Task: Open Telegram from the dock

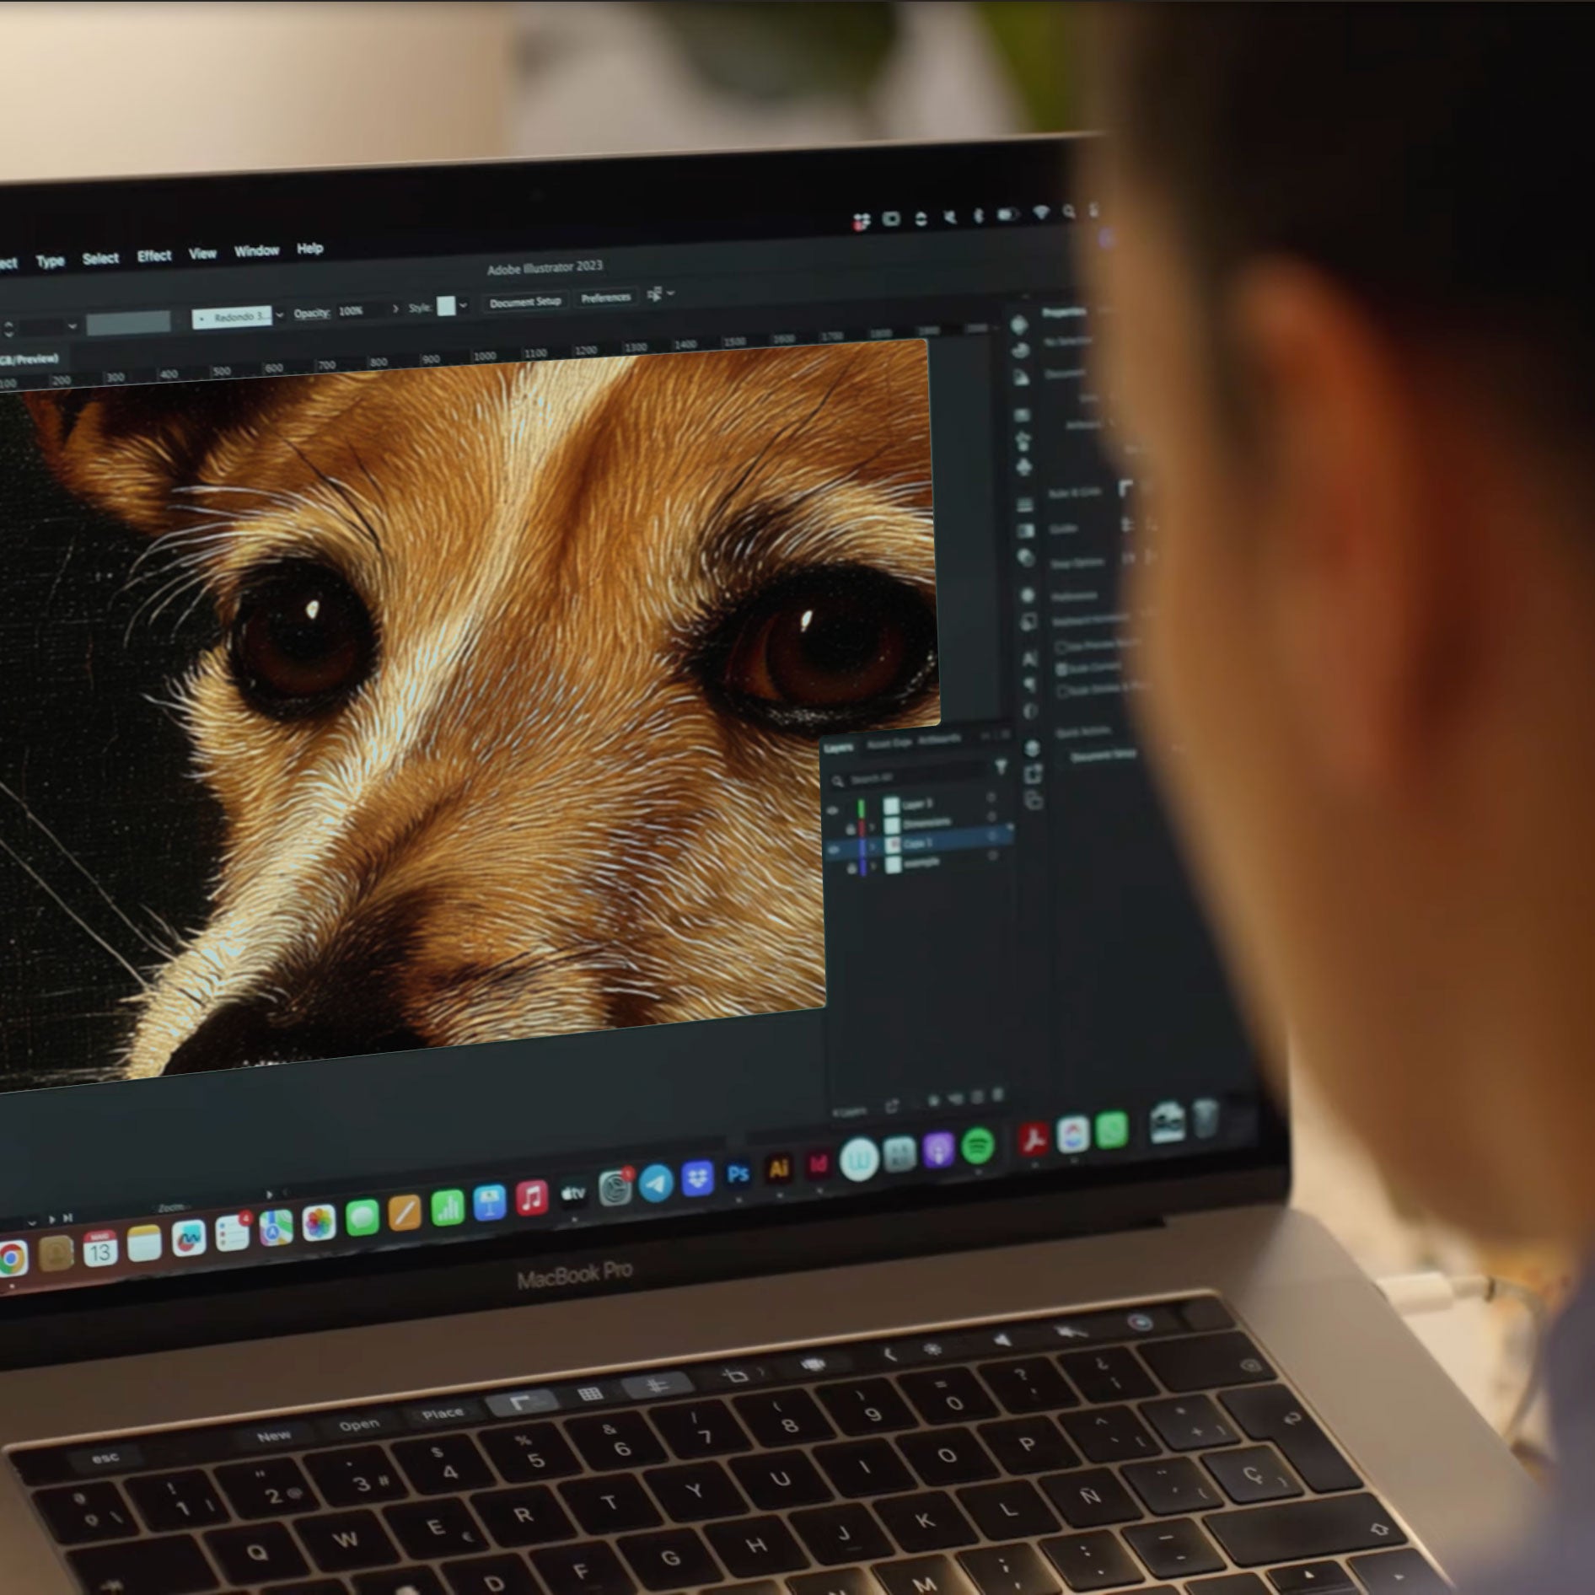Action: coord(656,1183)
